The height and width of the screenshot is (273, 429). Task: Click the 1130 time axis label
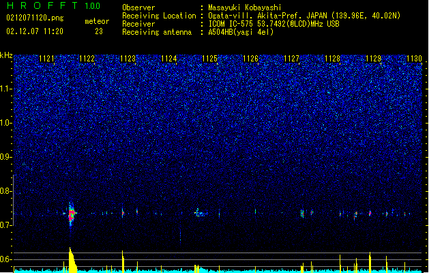click(x=414, y=59)
